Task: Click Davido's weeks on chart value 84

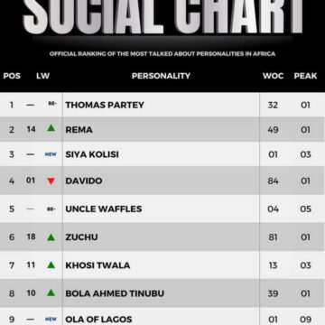Action: pos(273,181)
